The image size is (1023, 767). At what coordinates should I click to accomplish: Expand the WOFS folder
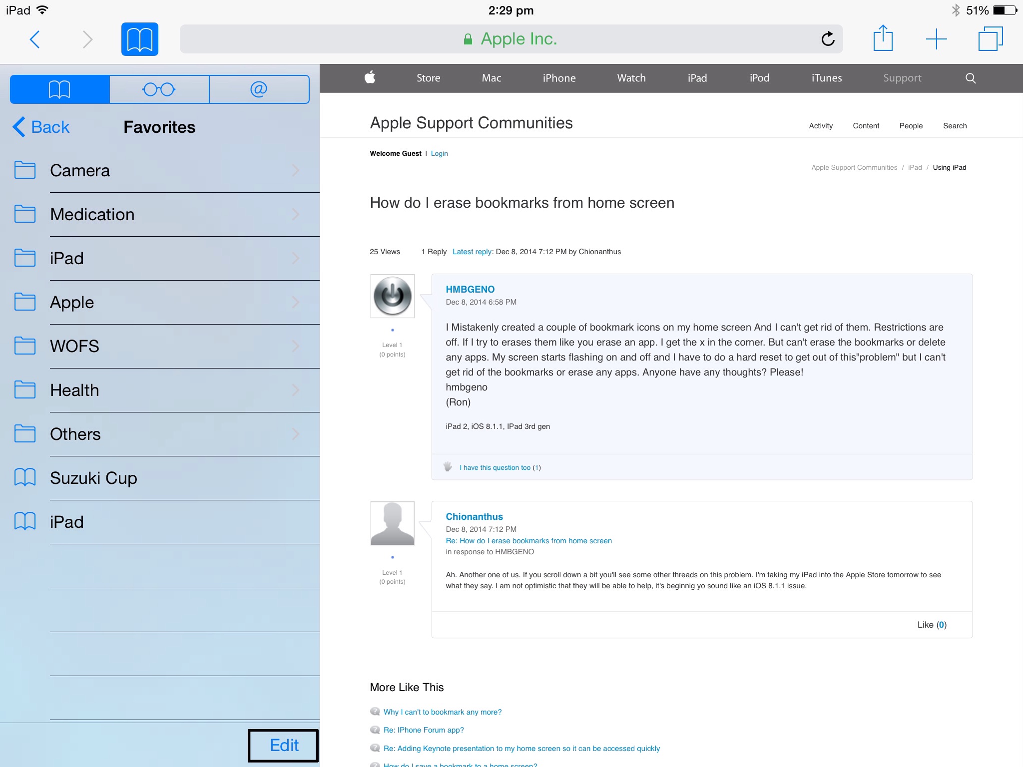pyautogui.click(x=160, y=346)
